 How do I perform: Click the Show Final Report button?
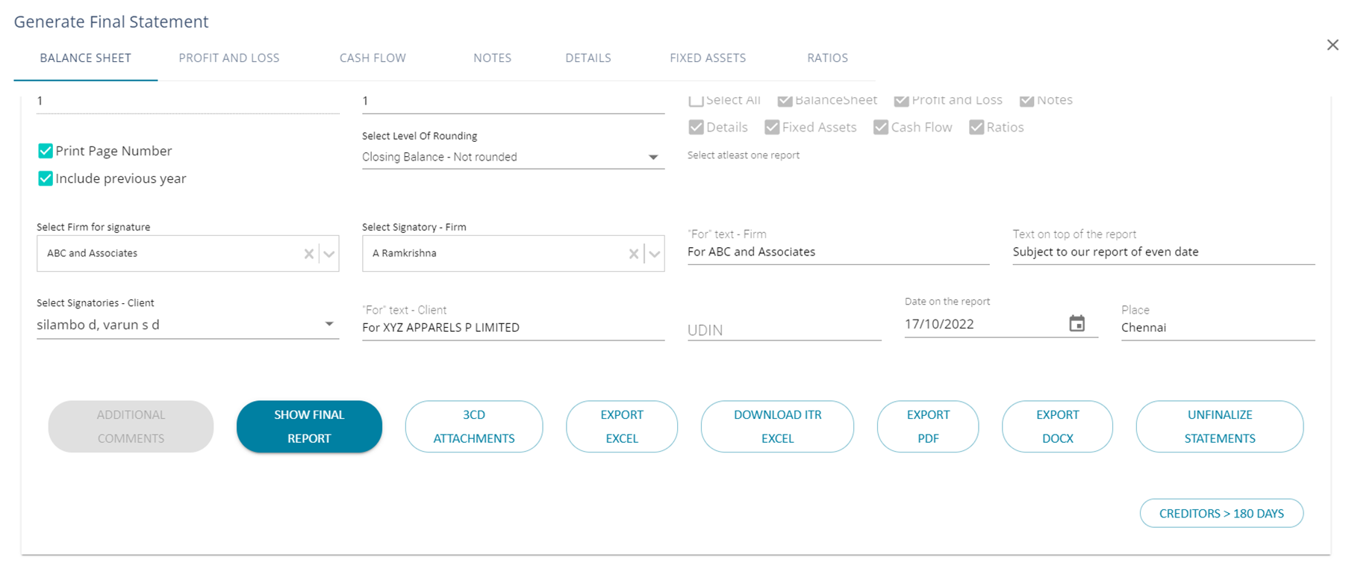click(309, 426)
